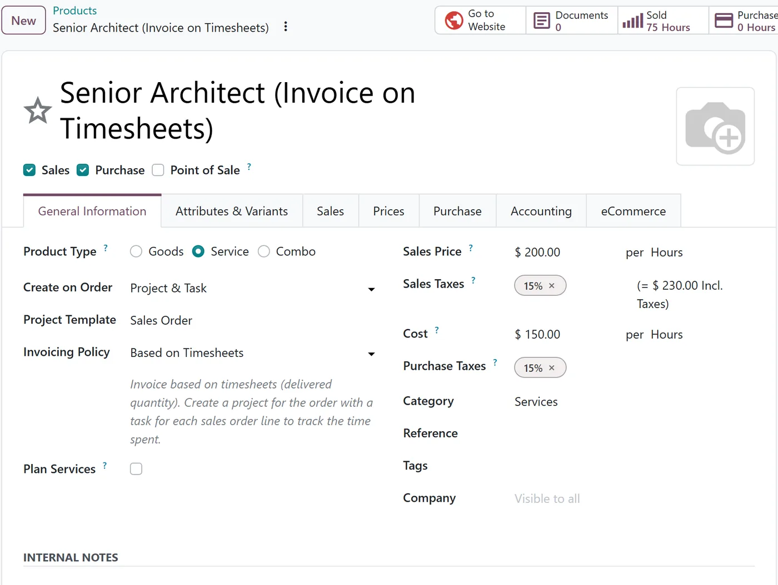
Task: Enable the Plan Services checkbox
Action: 136,469
